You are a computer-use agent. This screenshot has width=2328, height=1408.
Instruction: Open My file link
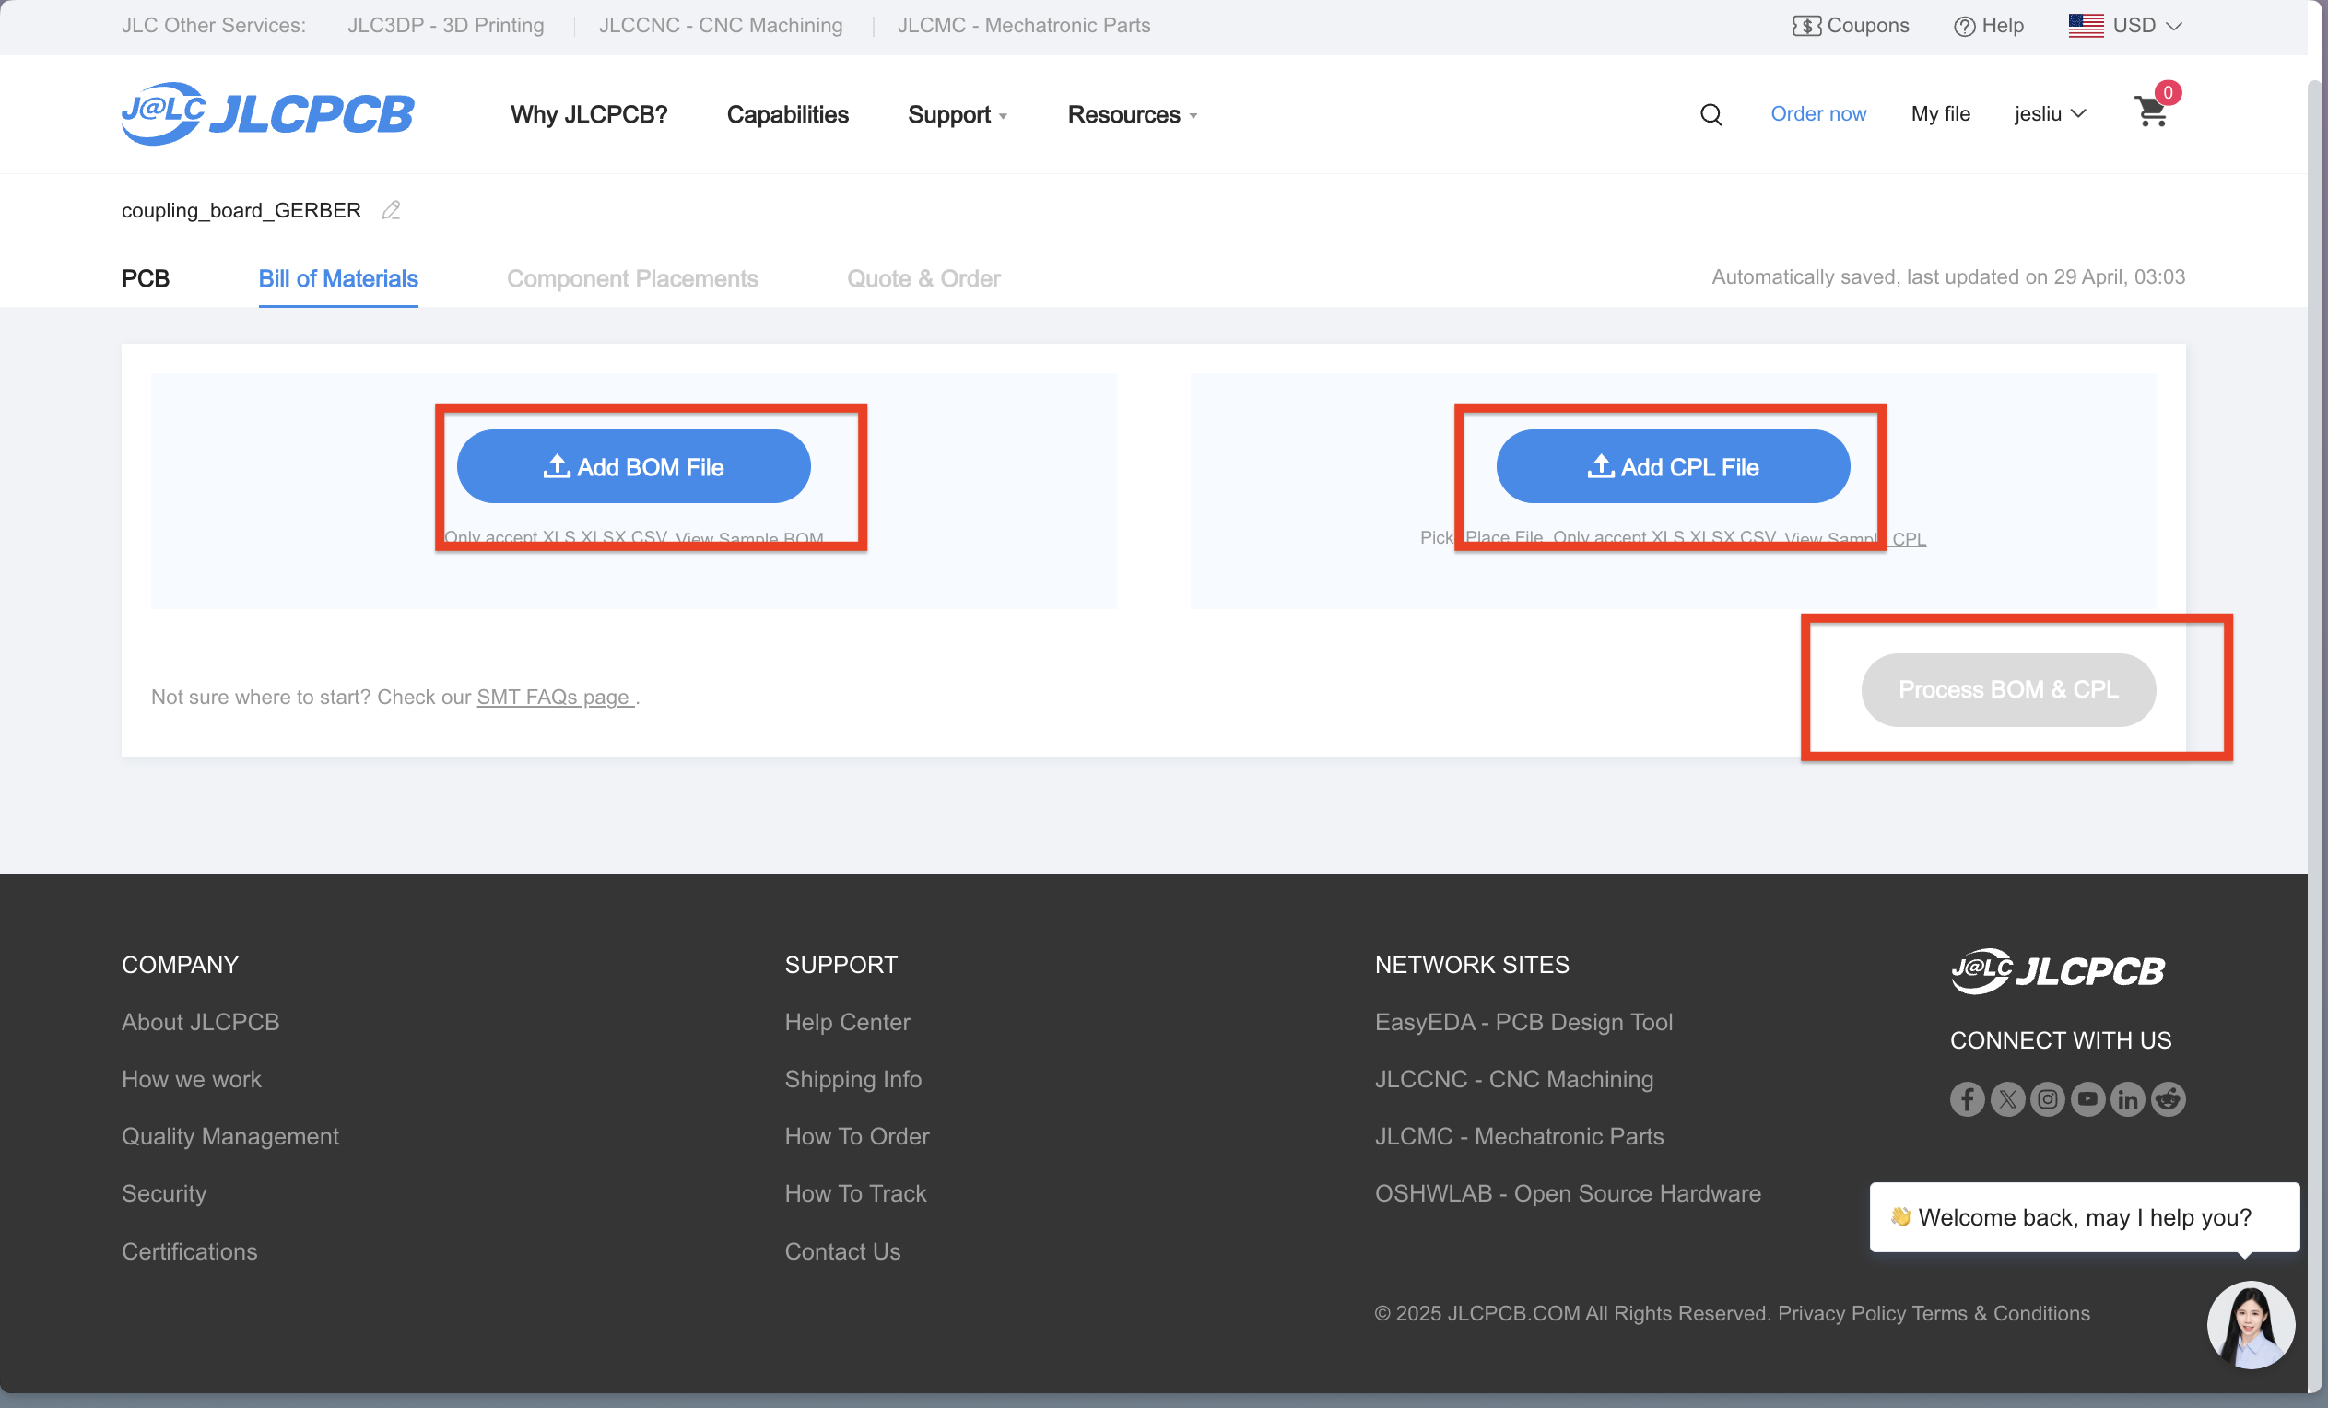[x=1940, y=114]
